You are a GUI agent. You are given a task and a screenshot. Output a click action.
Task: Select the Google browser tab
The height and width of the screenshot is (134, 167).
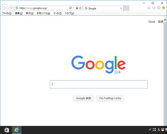pos(103,8)
